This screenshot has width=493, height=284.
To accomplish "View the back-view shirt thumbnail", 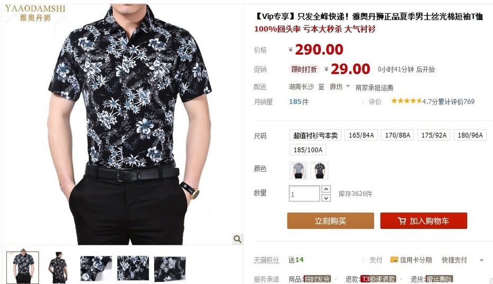I will coord(58,268).
